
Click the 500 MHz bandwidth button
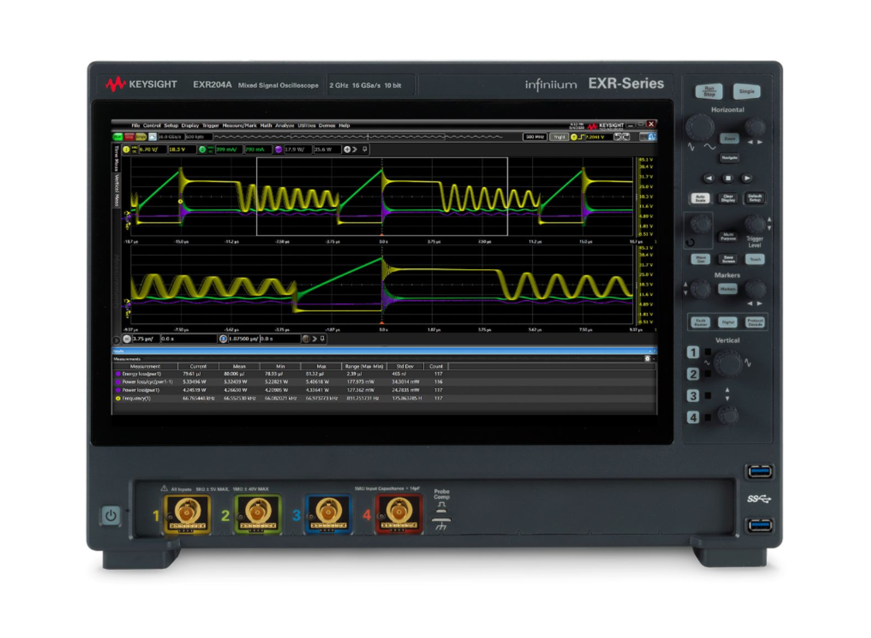(x=535, y=137)
